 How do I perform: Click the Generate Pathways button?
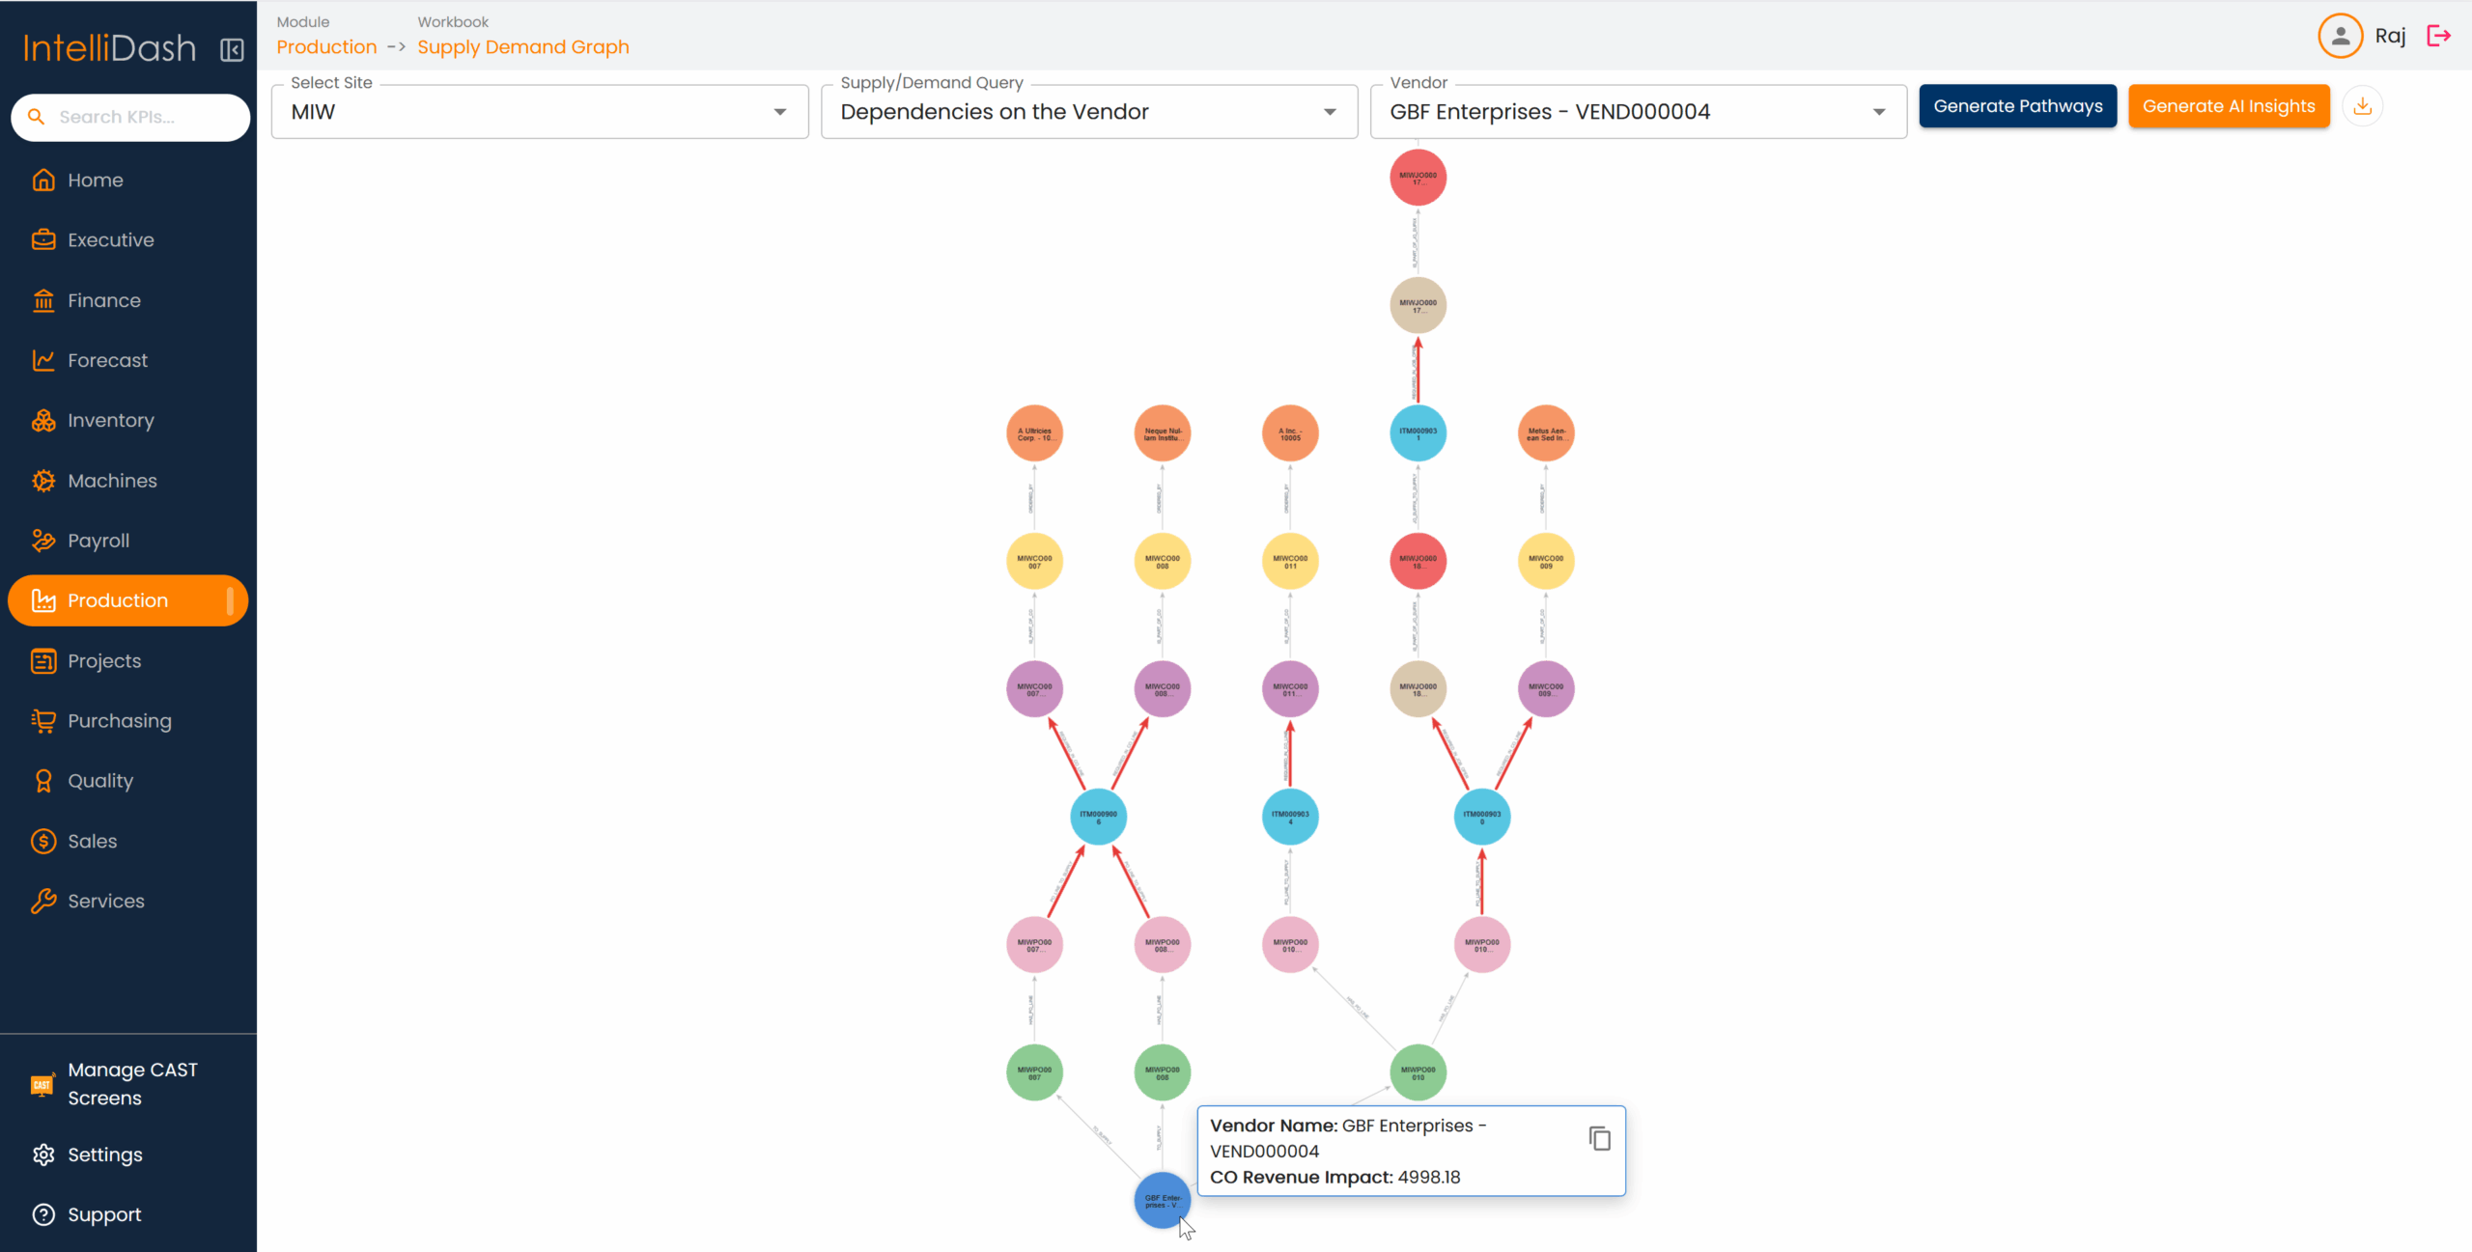2017,106
